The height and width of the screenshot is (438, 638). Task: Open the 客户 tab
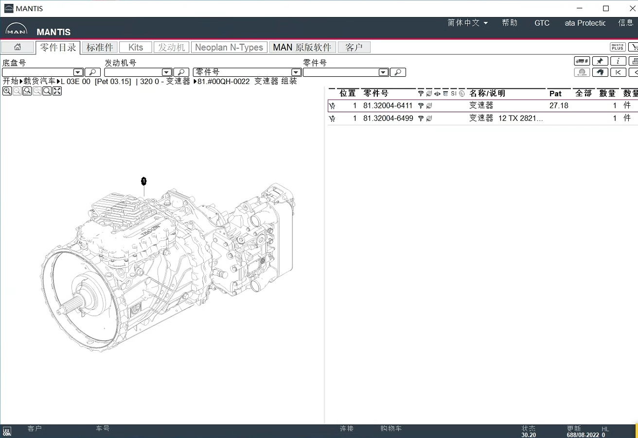coord(354,47)
